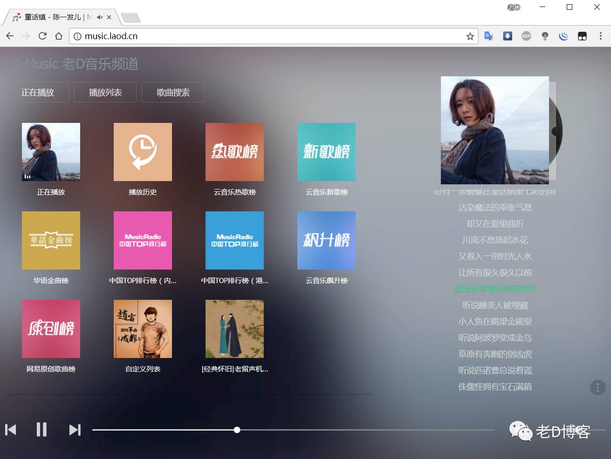Go forward in browser history

(26, 36)
